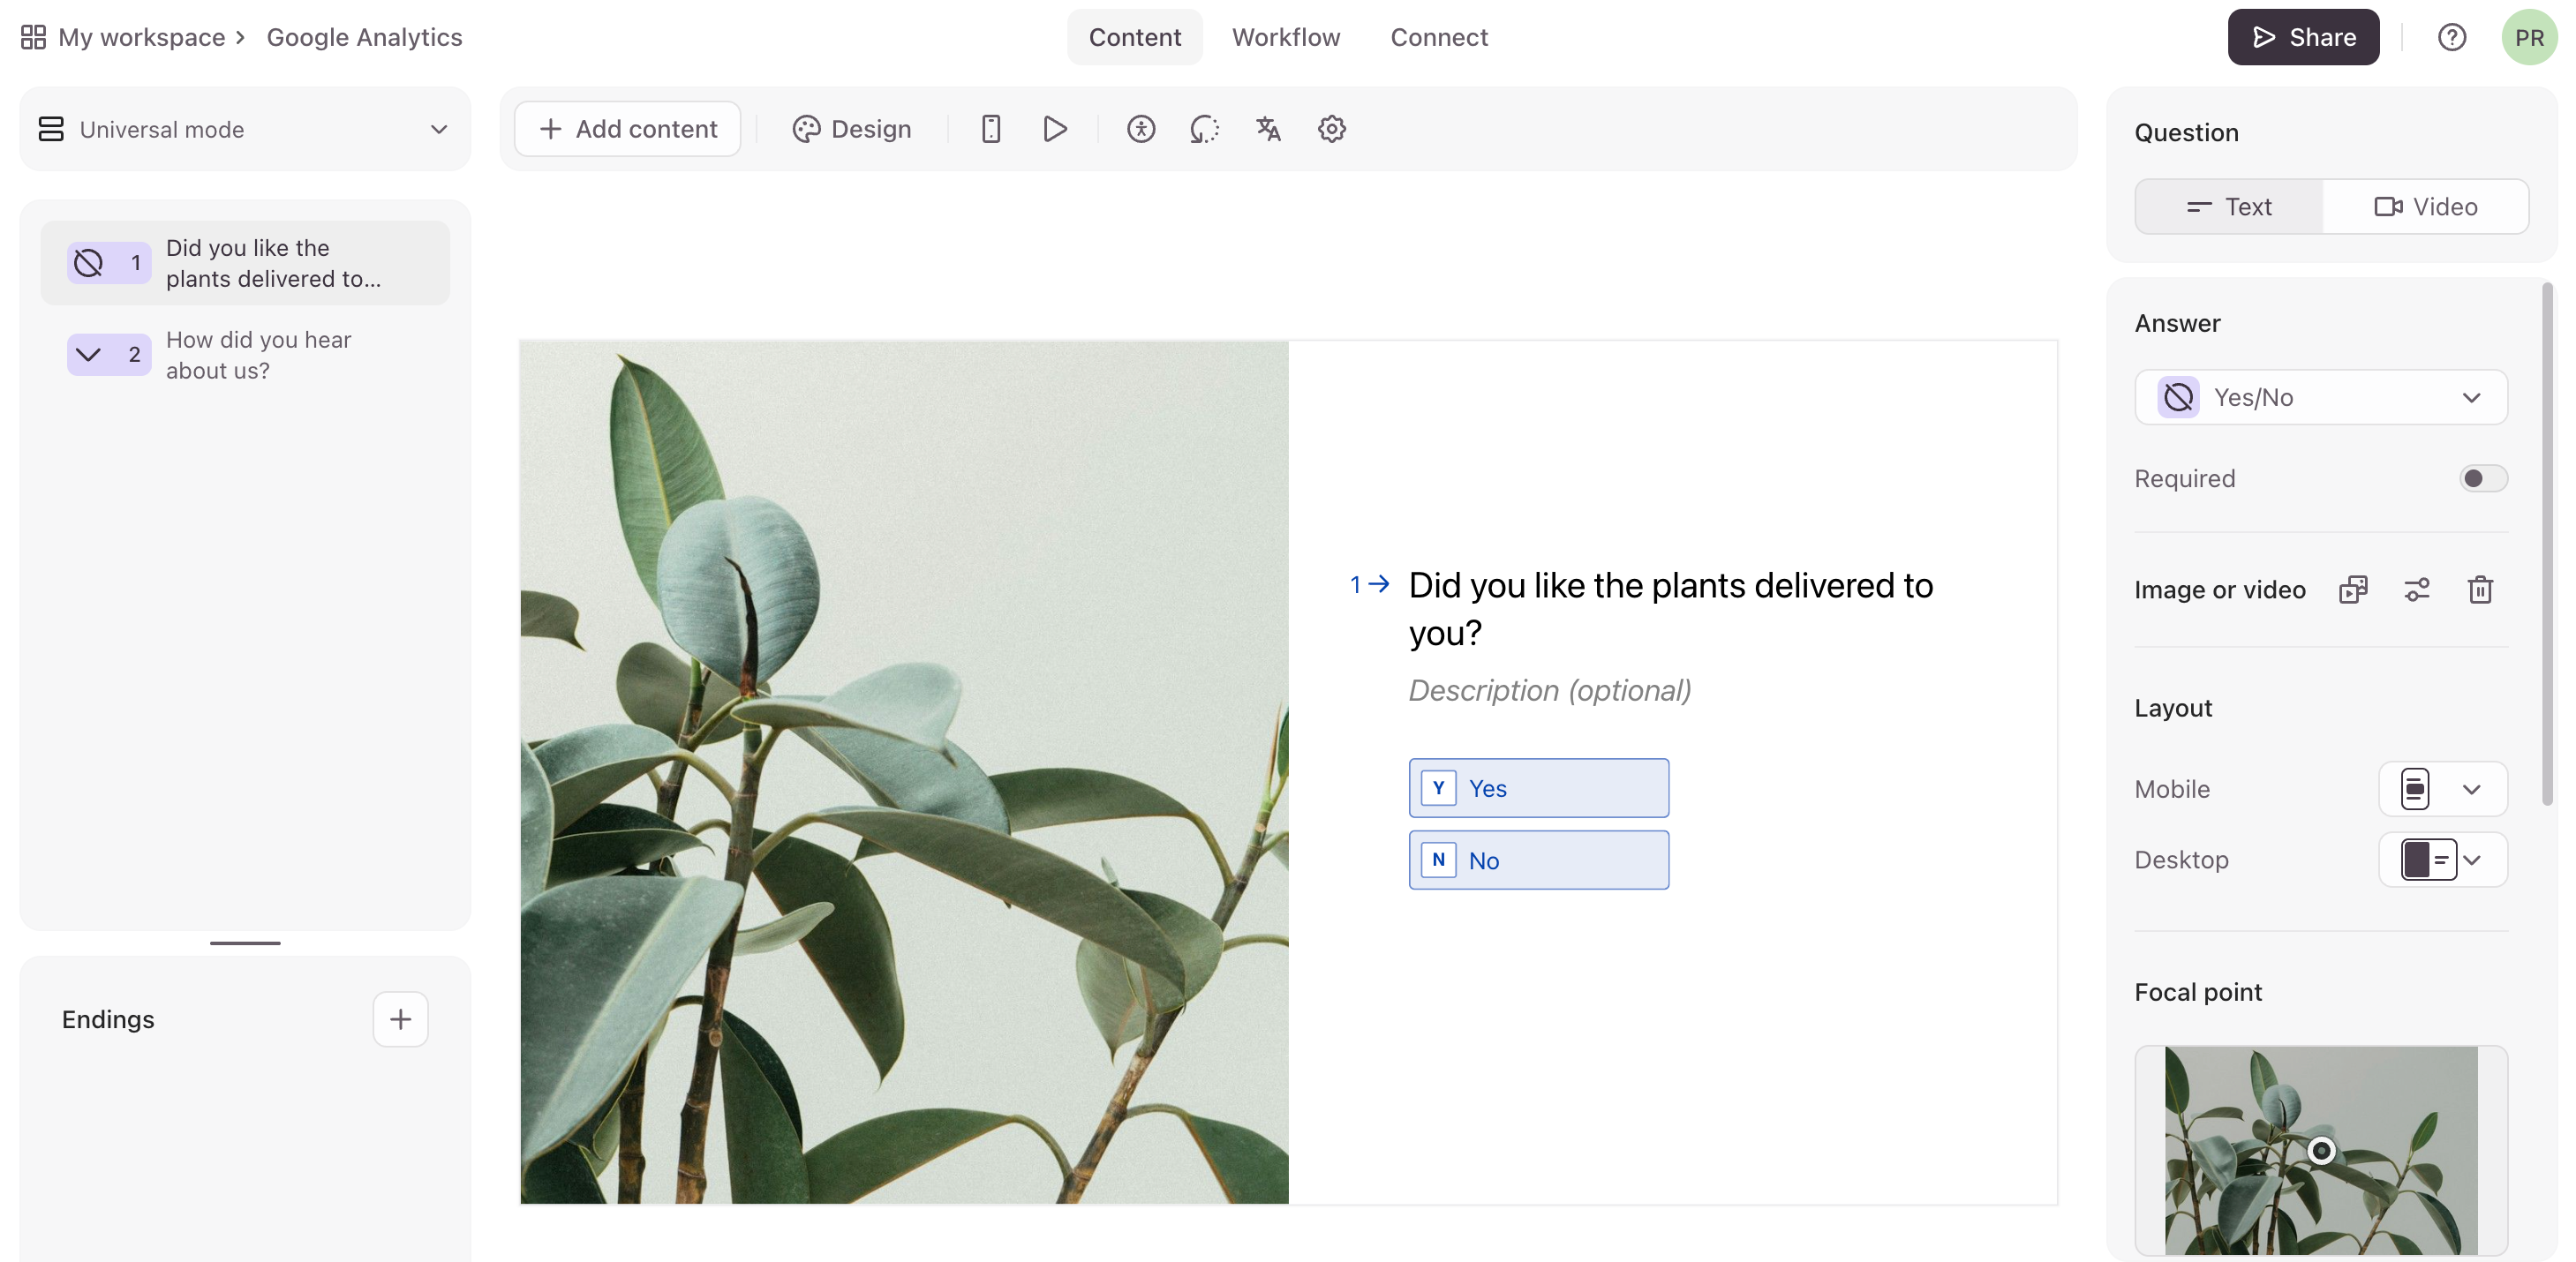The height and width of the screenshot is (1262, 2576).
Task: Expand the Universal mode dropdown
Action: (x=245, y=129)
